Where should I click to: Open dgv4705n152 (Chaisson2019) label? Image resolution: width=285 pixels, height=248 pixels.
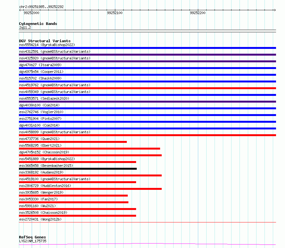44,152
